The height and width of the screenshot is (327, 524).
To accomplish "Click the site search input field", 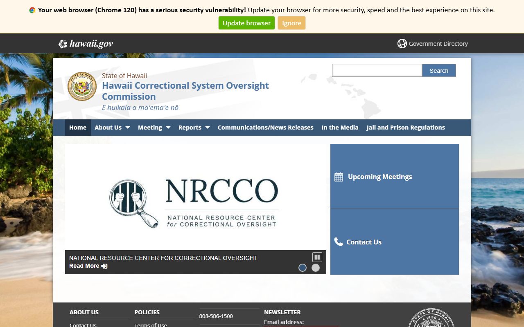I will [377, 70].
